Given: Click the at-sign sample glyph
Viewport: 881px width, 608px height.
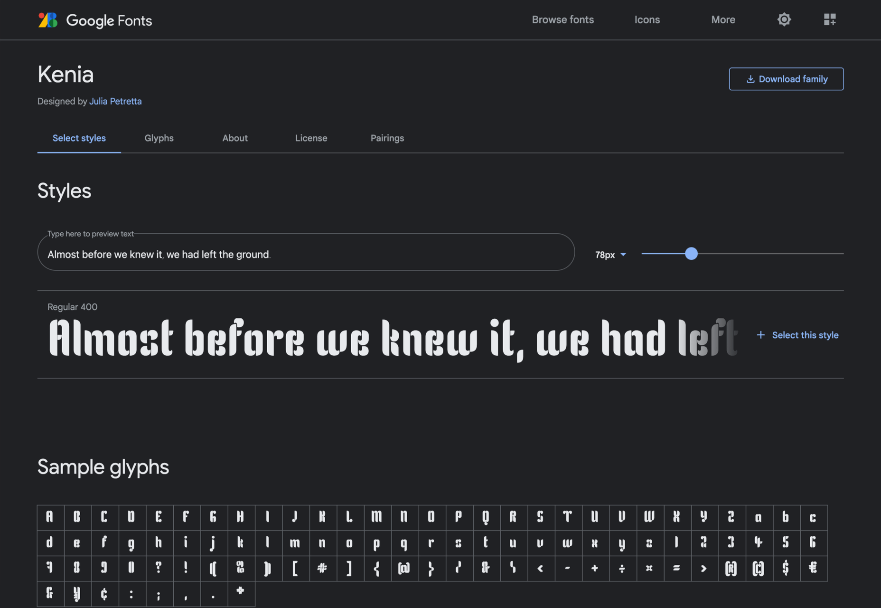Looking at the screenshot, I should pos(404,568).
